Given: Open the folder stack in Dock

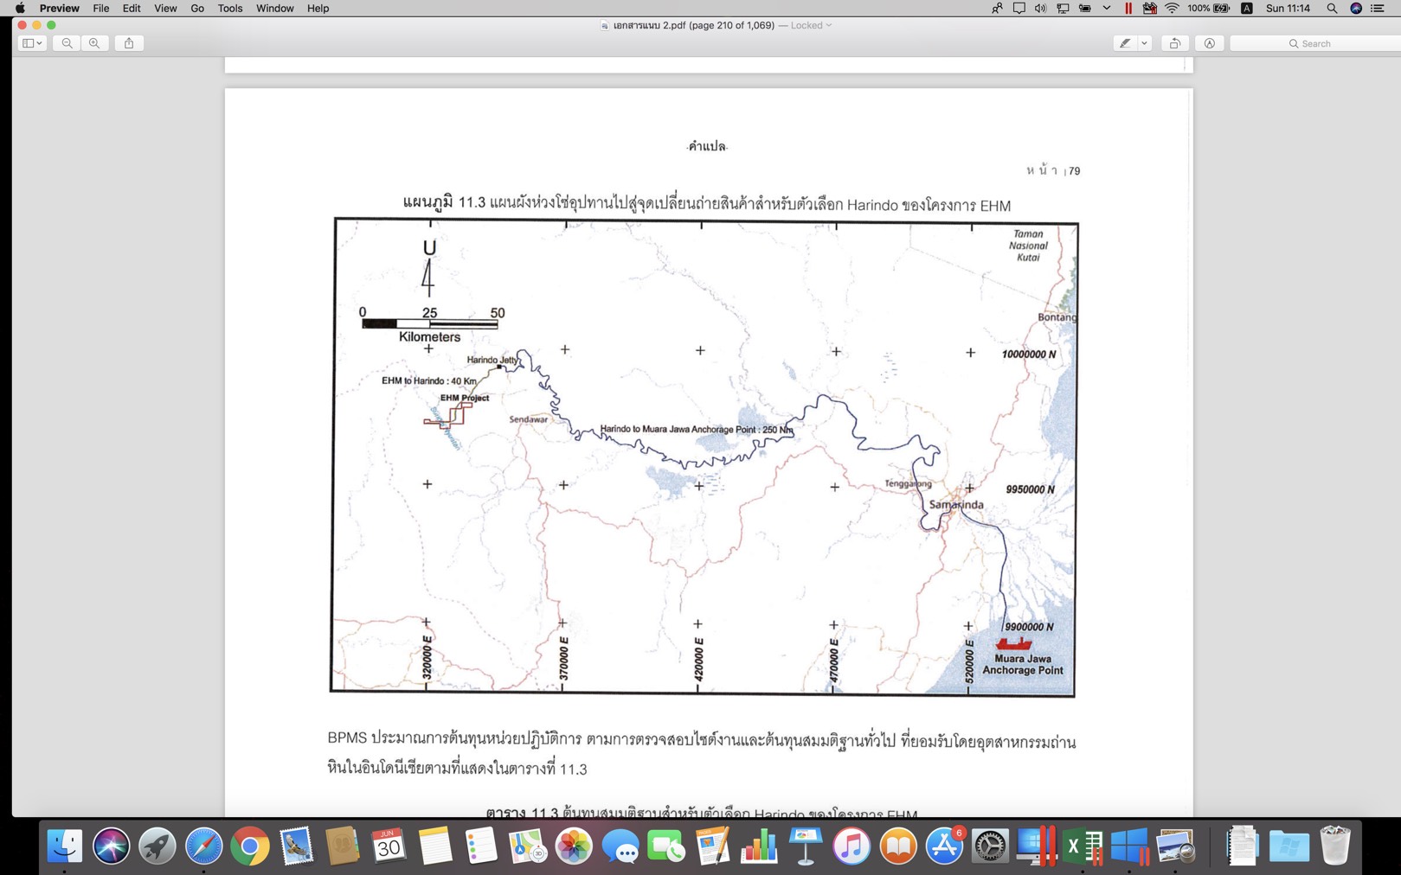Looking at the screenshot, I should (x=1289, y=846).
